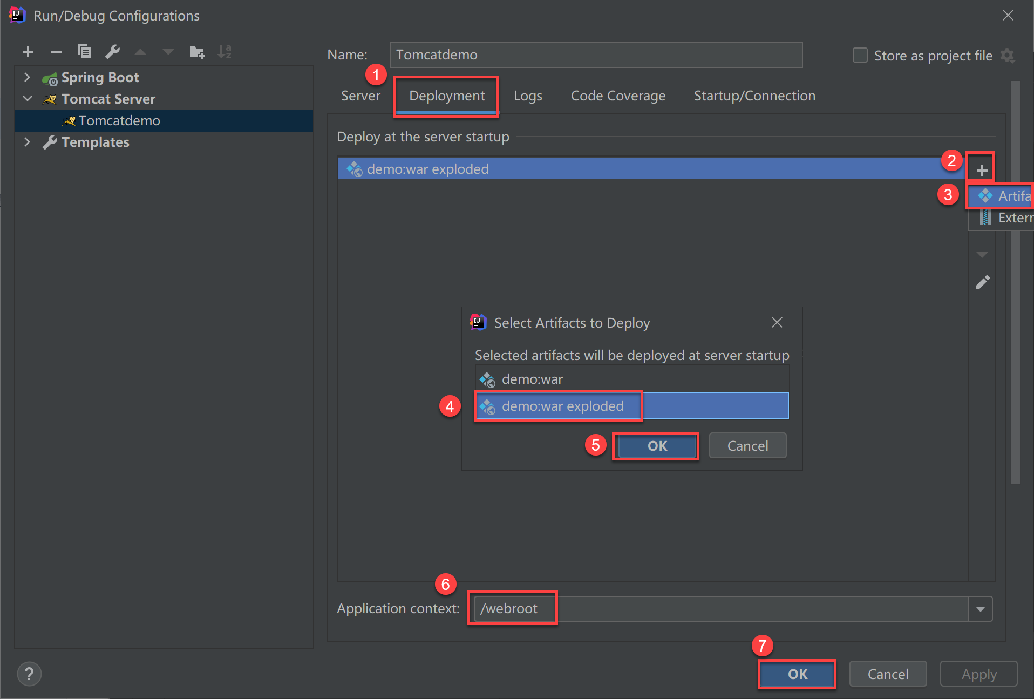The width and height of the screenshot is (1034, 699).
Task: Open the Application context dropdown
Action: click(981, 609)
